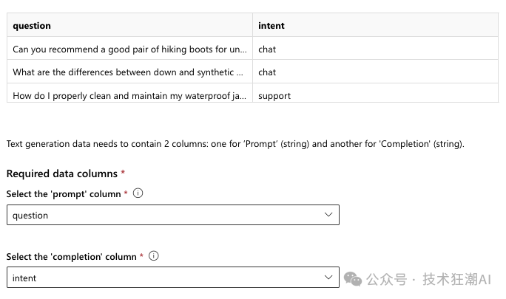This screenshot has width=506, height=299.
Task: Click the down and synthetic question cell
Action: (129, 72)
